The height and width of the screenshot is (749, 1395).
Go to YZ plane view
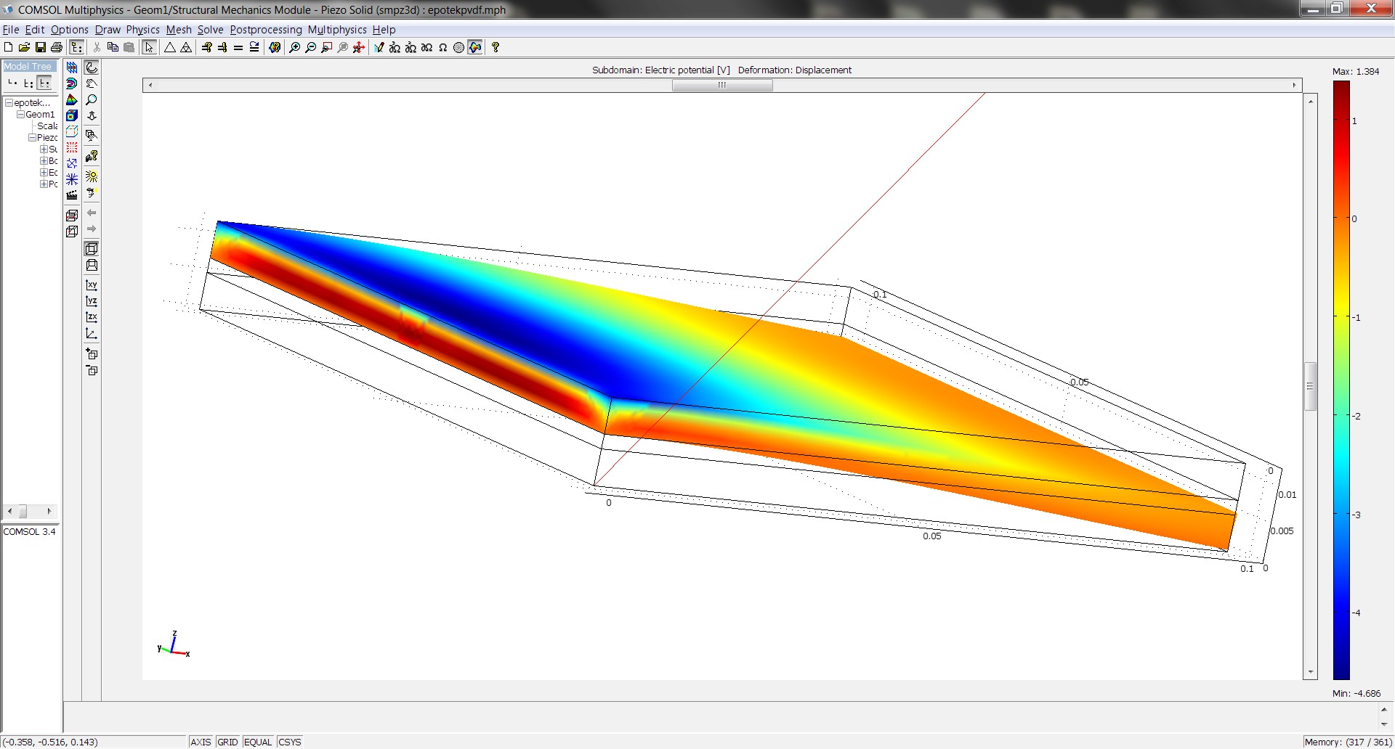[92, 301]
